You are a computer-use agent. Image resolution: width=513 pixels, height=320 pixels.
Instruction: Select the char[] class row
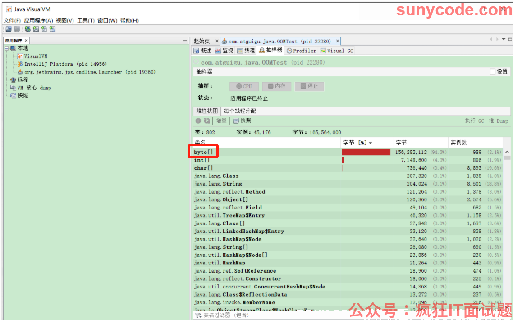tap(348, 168)
